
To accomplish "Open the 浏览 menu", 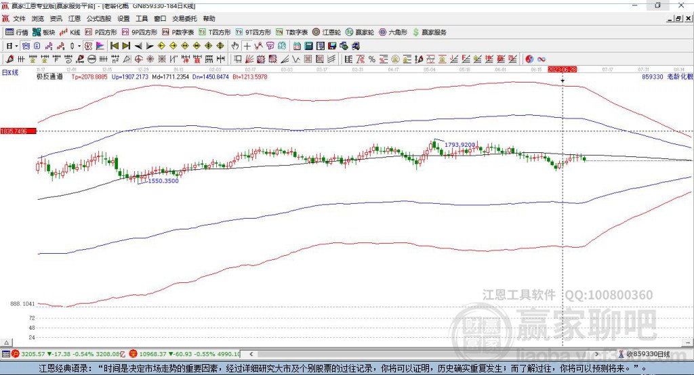I will (38, 18).
